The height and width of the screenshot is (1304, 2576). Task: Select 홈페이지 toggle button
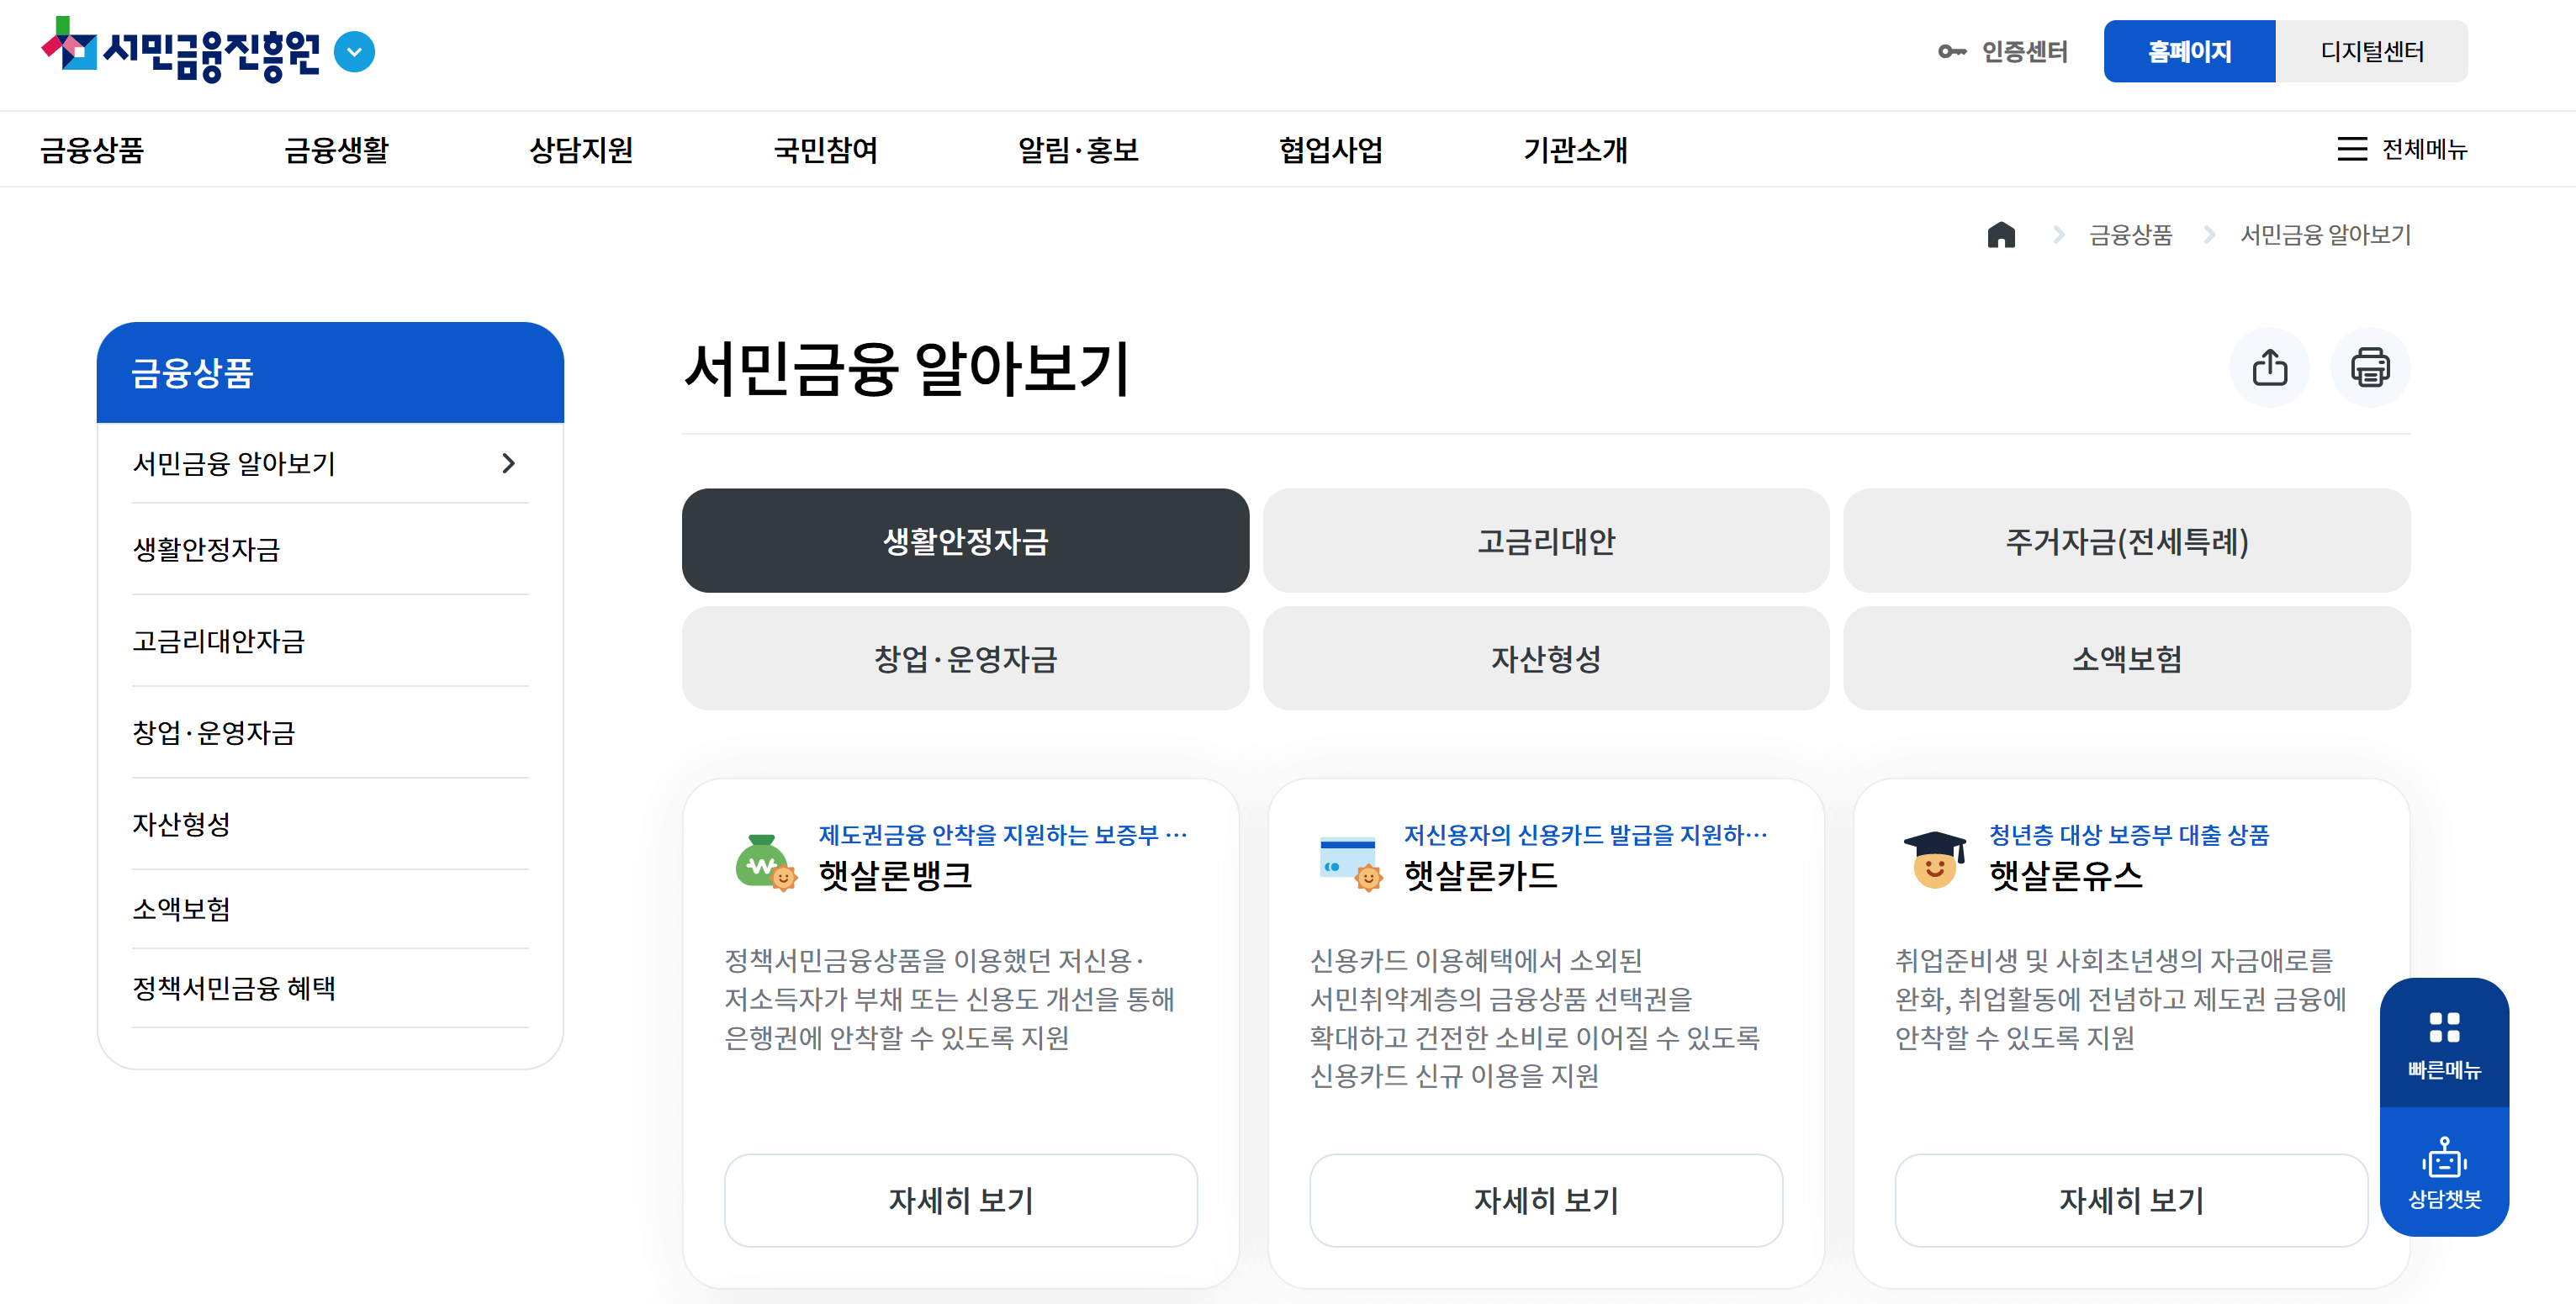pyautogui.click(x=2188, y=51)
